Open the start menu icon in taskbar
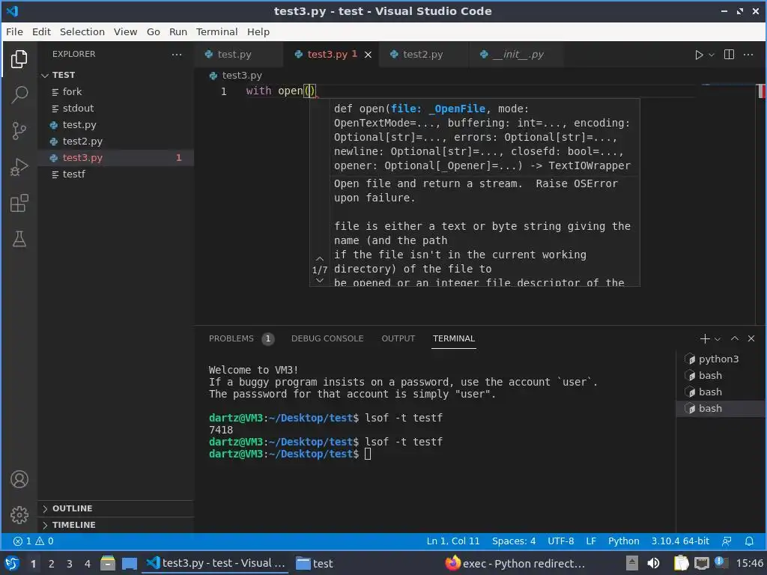This screenshot has width=767, height=575. tap(12, 564)
